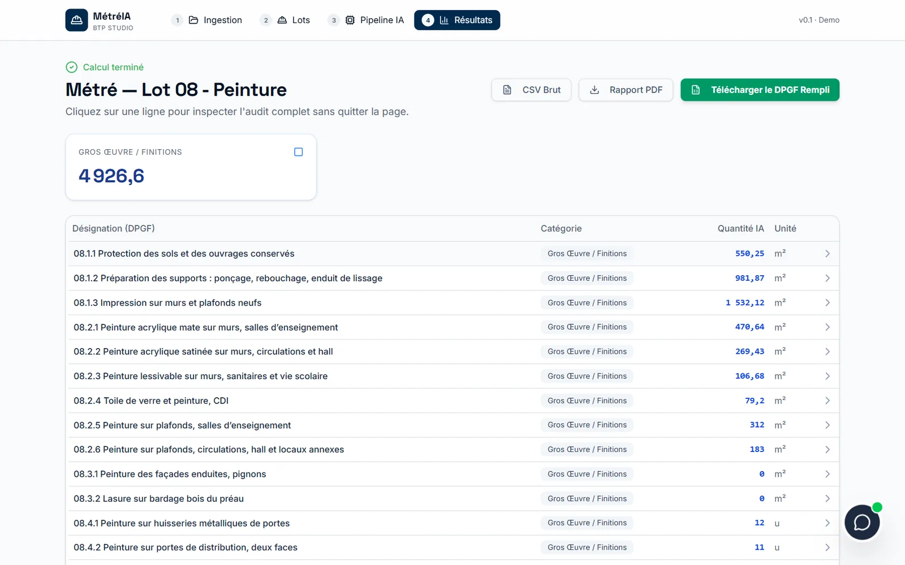This screenshot has width=905, height=565.
Task: Expand row 08.4.1 huisseries métalliques chevron
Action: (828, 523)
